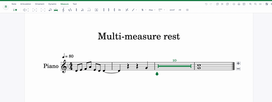The height and width of the screenshot is (102, 272).
Task: Click insert measure before icon
Action: pos(26,10)
